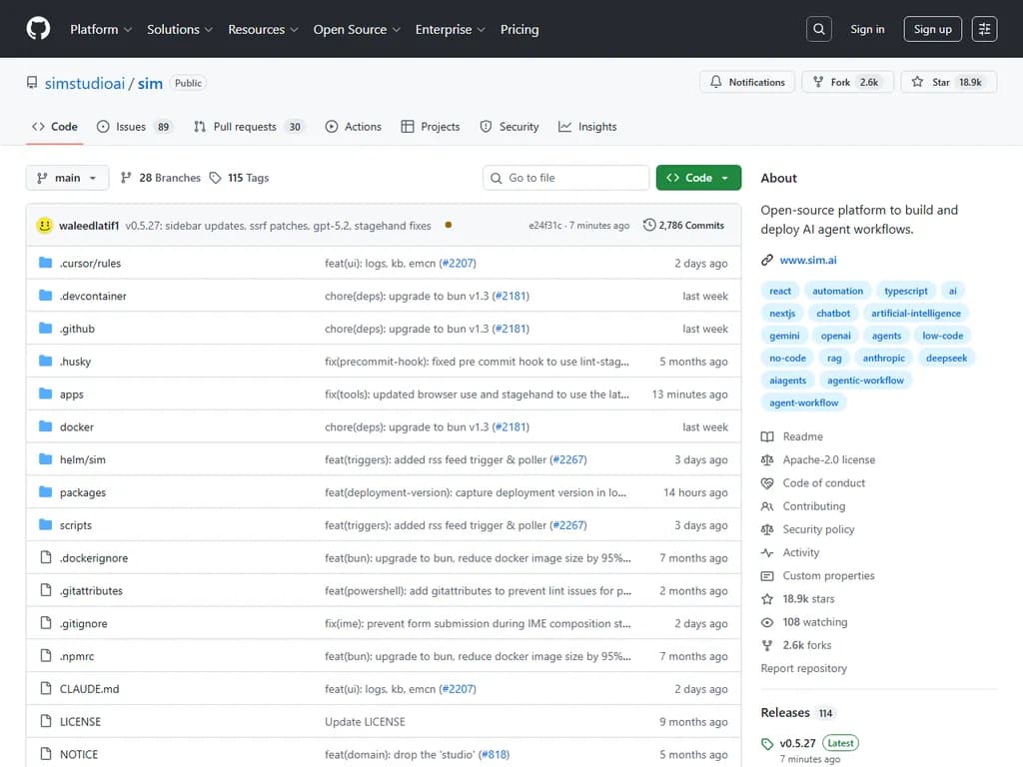
Task: Open the .github folder icon
Action: pos(46,328)
